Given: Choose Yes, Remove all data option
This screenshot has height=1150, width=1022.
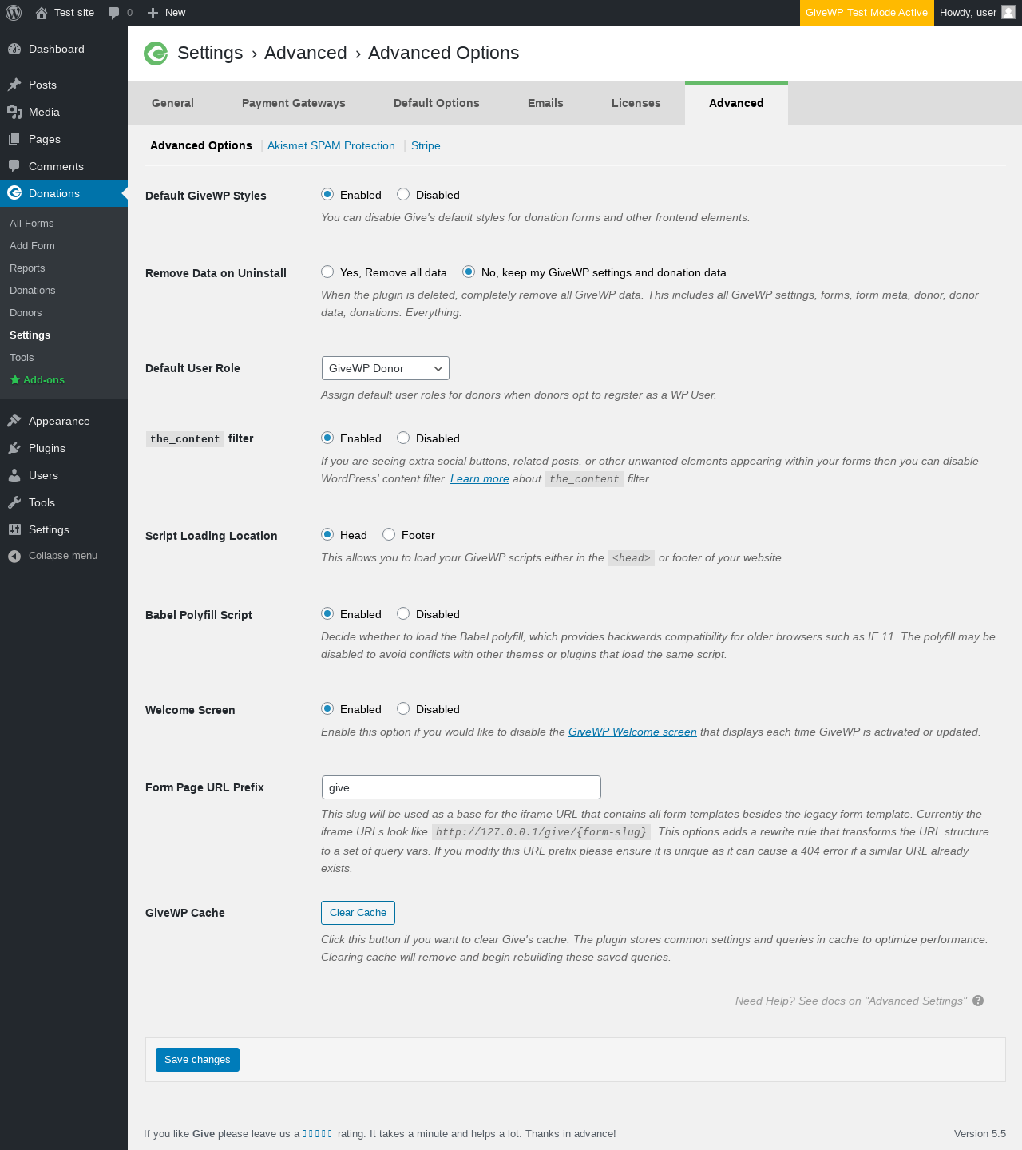Looking at the screenshot, I should 327,272.
